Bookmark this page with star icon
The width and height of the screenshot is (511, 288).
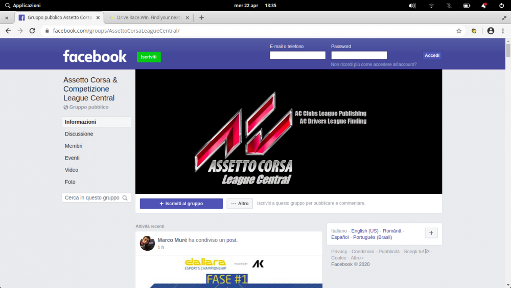459,31
